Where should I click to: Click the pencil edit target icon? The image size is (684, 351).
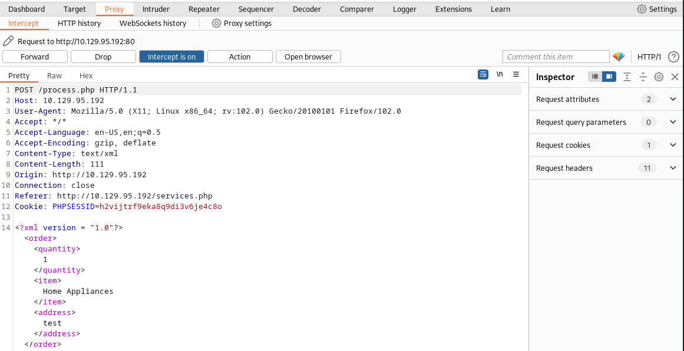click(x=8, y=41)
